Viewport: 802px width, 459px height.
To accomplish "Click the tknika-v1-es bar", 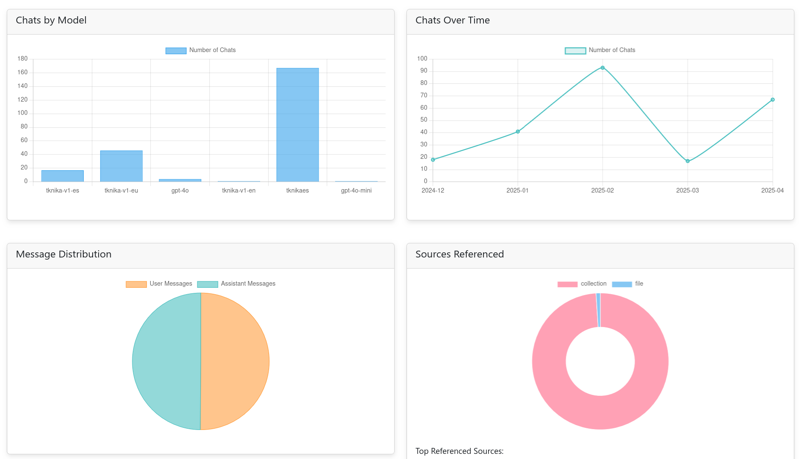I will click(x=62, y=175).
